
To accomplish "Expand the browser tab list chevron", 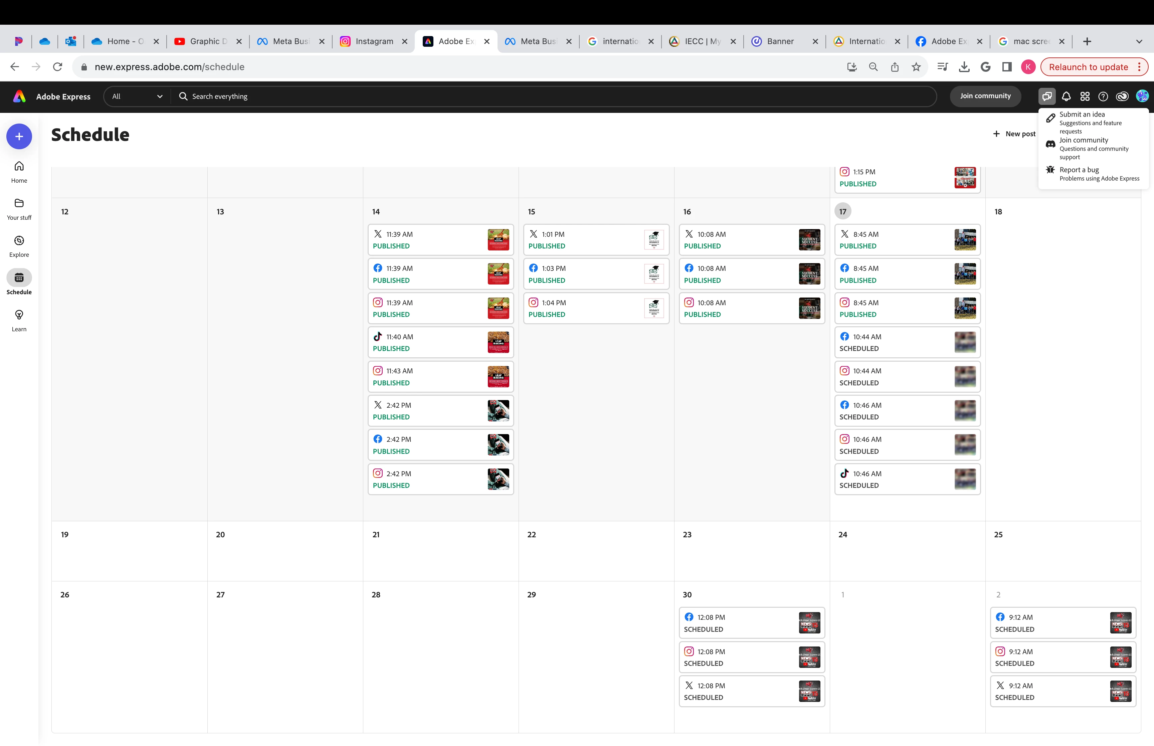I will 1139,42.
